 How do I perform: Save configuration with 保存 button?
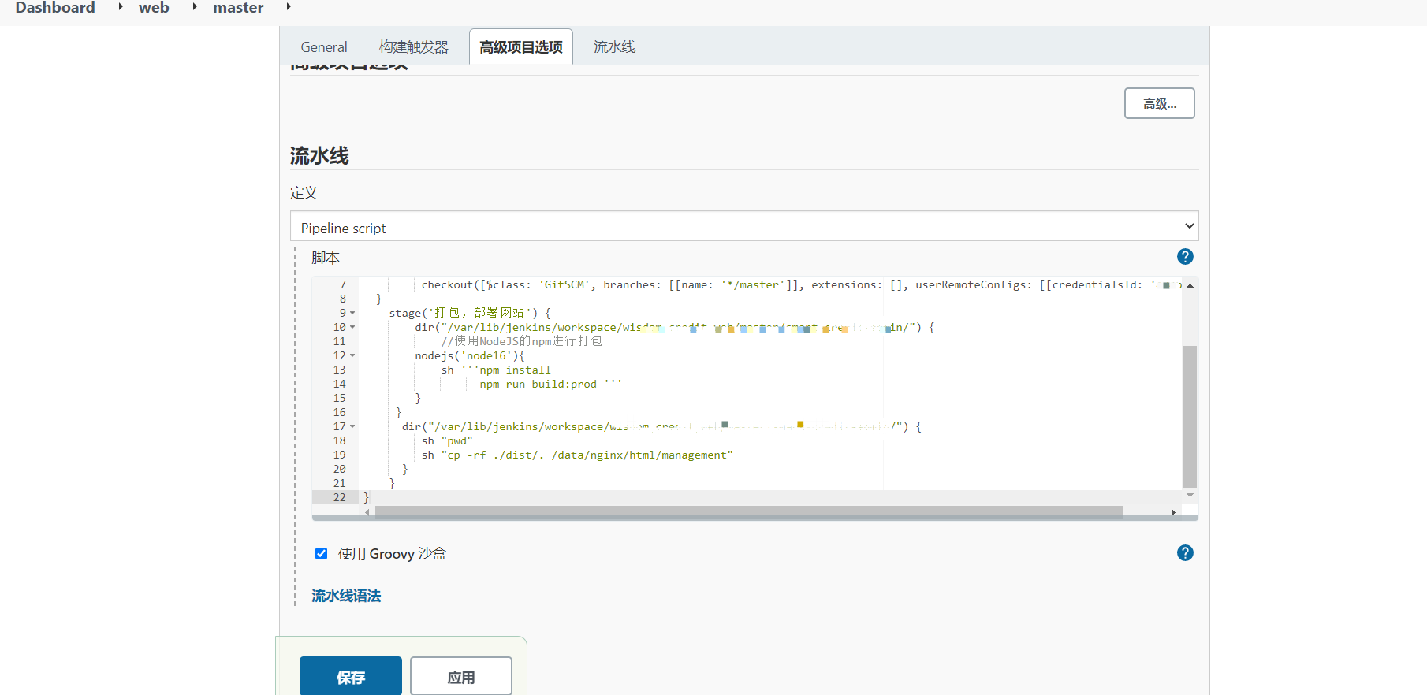[351, 677]
